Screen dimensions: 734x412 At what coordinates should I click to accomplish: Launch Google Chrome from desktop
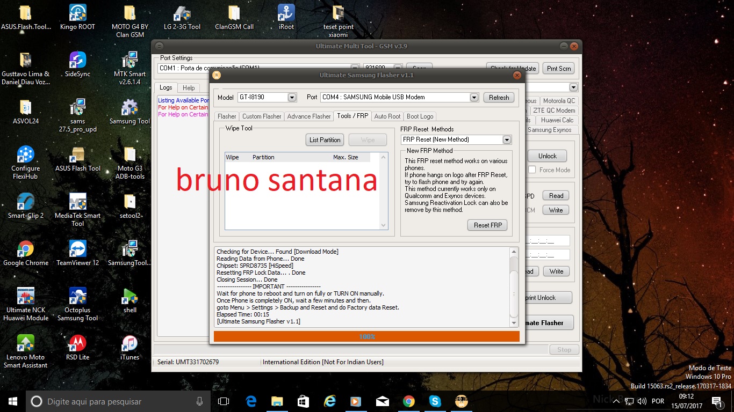coord(25,254)
